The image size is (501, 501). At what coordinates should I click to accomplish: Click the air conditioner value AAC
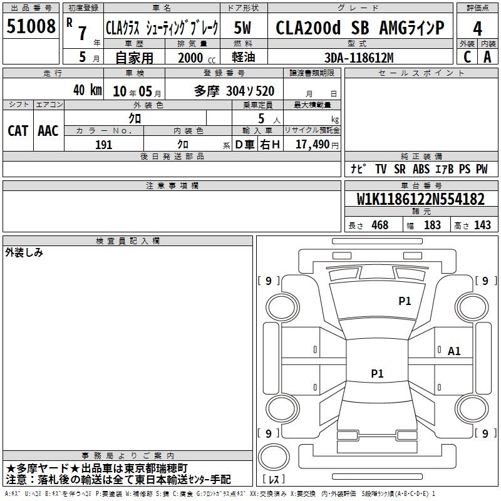pos(48,131)
